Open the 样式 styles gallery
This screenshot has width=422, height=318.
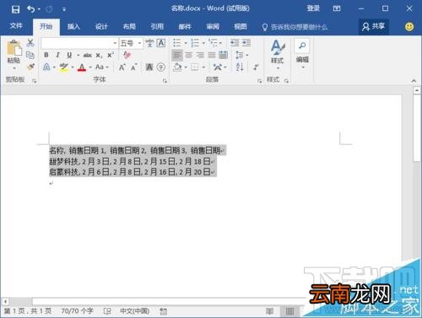pyautogui.click(x=278, y=55)
